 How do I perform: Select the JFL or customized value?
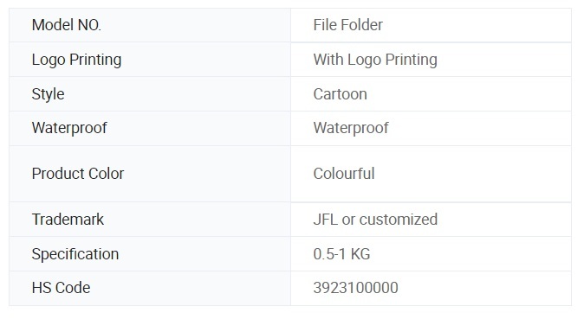tap(375, 220)
